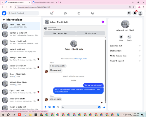The height and width of the screenshot is (117, 146).
Task: Click Adam's large profile picture in right panel
Action: click(x=125, y=24)
